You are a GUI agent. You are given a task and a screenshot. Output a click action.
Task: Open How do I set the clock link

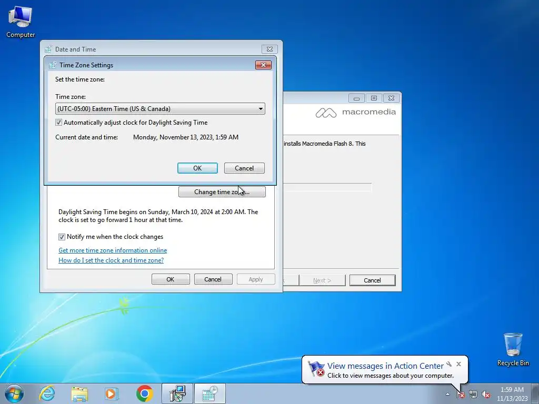click(x=111, y=260)
